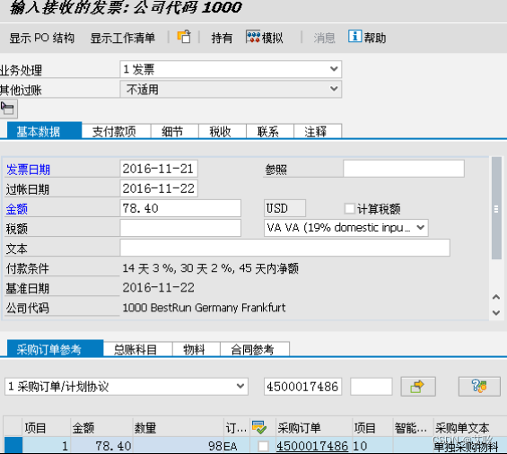Click the green arrow icon next to purchase order number
Screen dimensions: 507x454
pyautogui.click(x=418, y=387)
